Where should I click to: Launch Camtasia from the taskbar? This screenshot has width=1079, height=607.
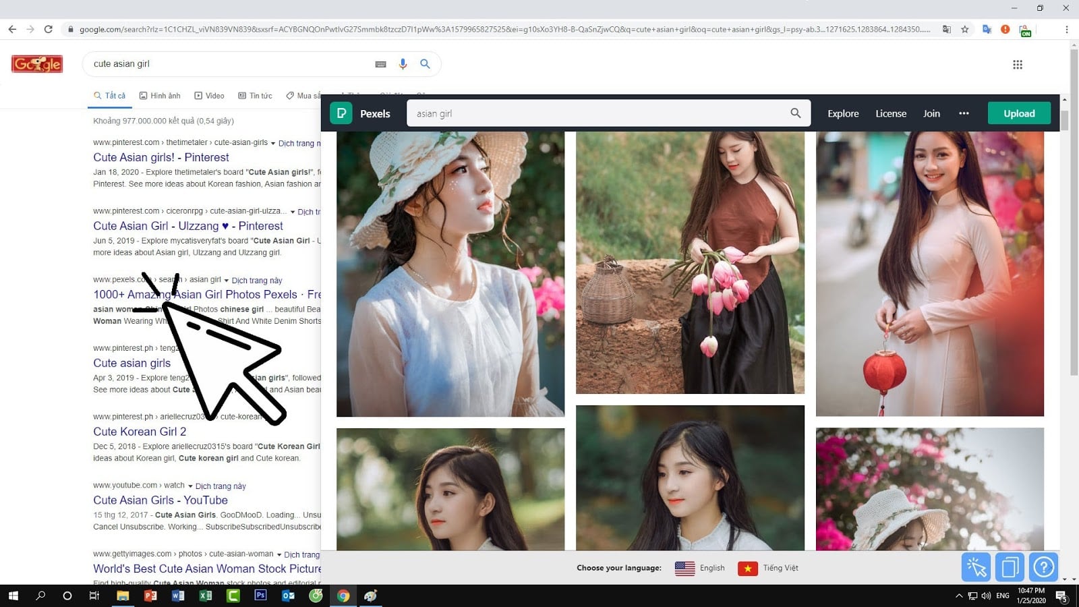point(233,596)
